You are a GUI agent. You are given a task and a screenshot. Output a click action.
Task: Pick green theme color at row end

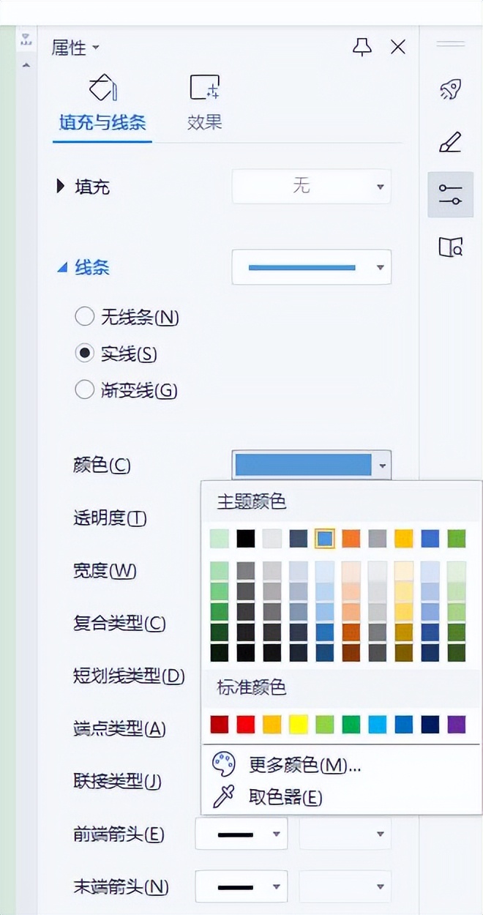[457, 539]
